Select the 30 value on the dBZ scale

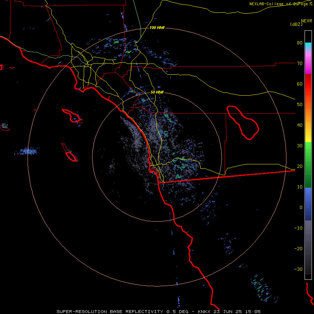[x=300, y=146]
